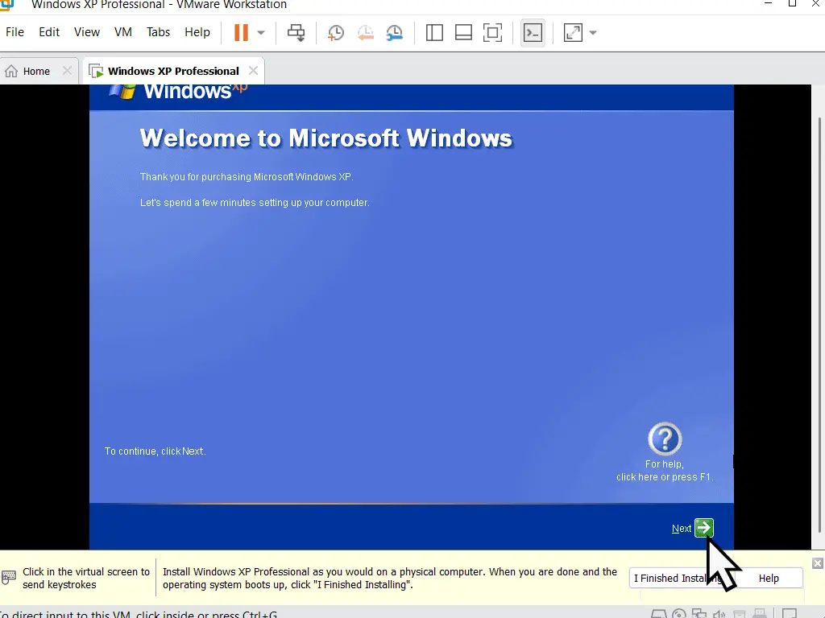Open the Help menu in menu bar

(x=197, y=32)
